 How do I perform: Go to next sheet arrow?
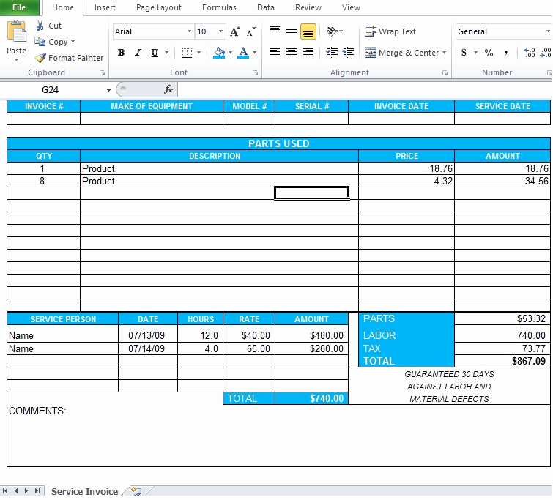coord(26,490)
